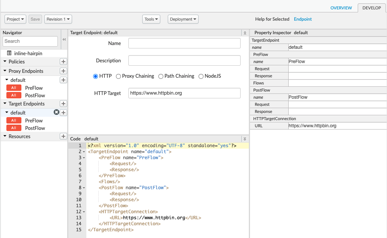Open the Revision 1 dropdown

[x=58, y=19]
